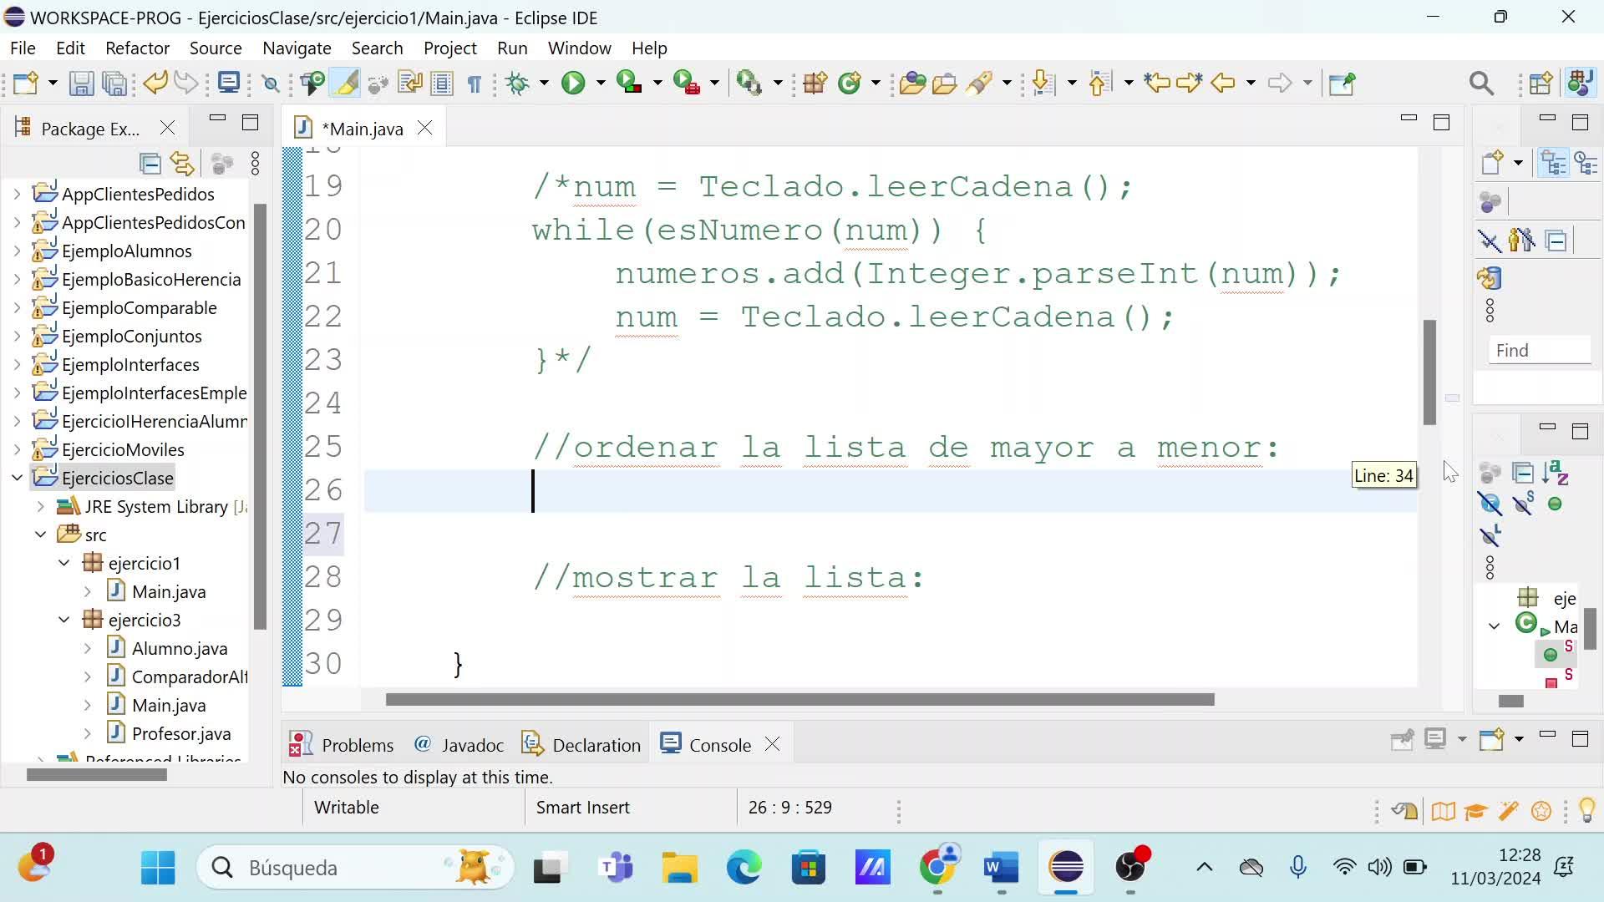This screenshot has width=1604, height=902.
Task: Open Alumno.java in Package Explorer
Action: (179, 648)
